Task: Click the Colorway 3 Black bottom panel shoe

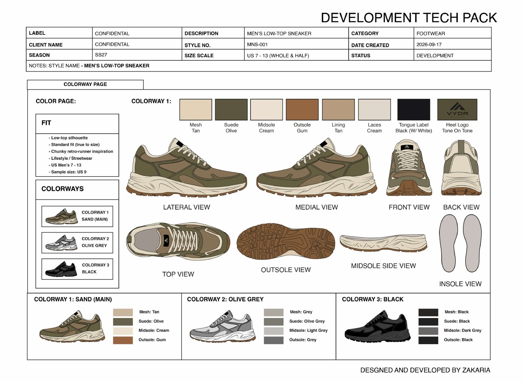Action: pyautogui.click(x=378, y=326)
